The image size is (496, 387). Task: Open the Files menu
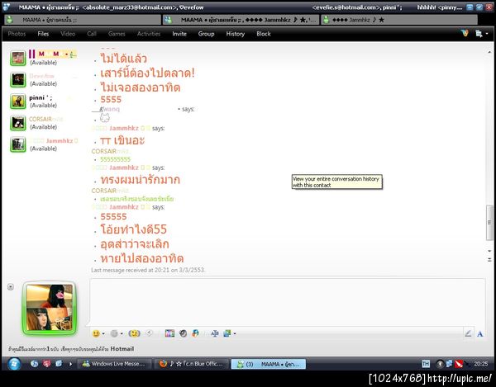(43, 34)
